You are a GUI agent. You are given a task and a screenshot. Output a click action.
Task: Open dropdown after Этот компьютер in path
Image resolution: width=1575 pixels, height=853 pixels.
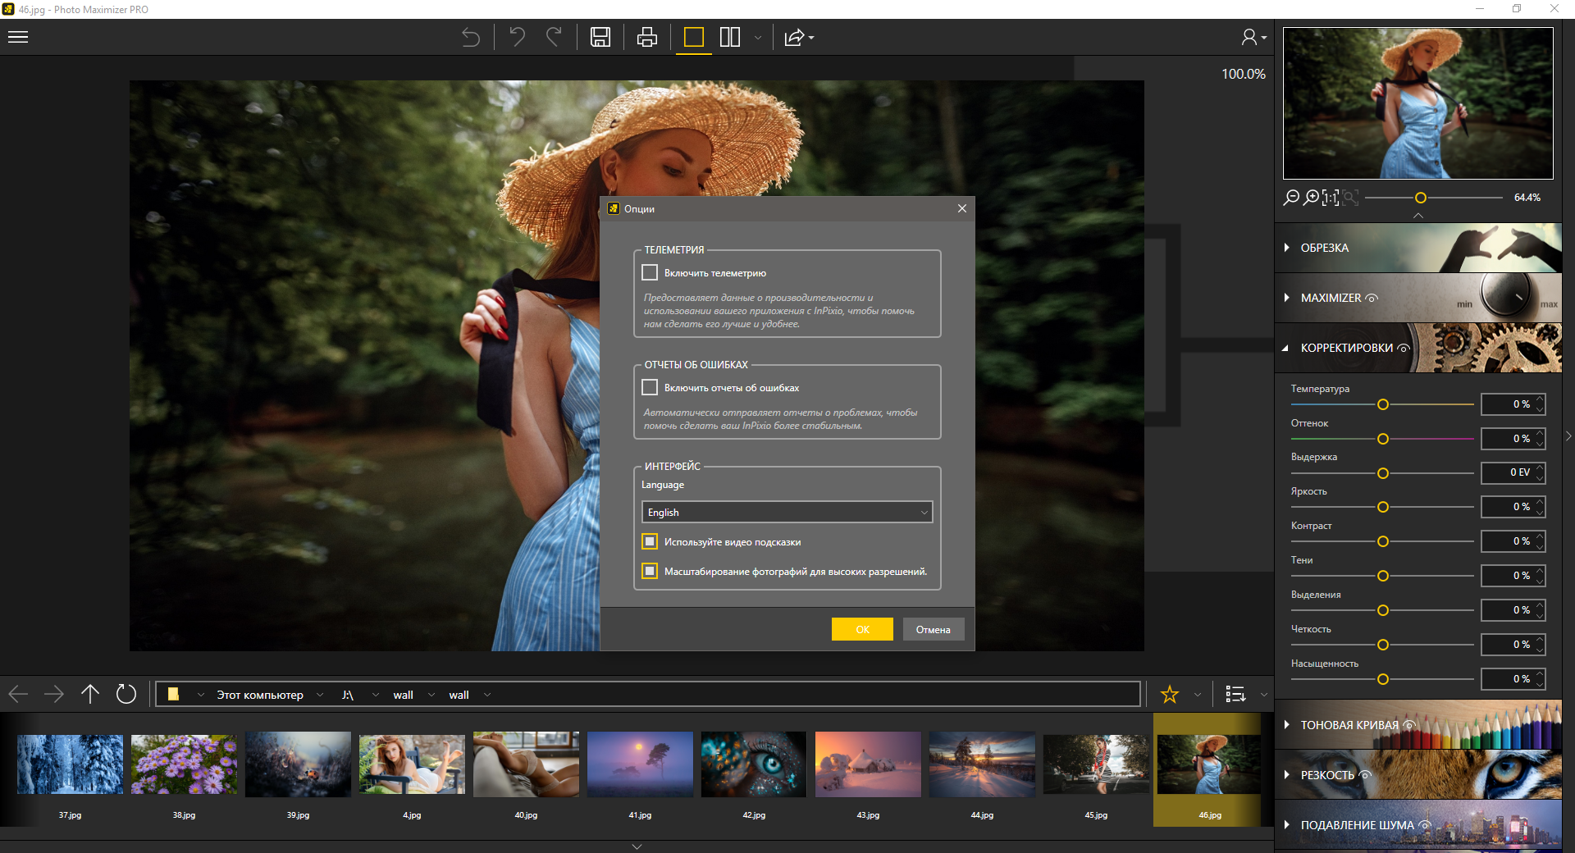tap(320, 695)
